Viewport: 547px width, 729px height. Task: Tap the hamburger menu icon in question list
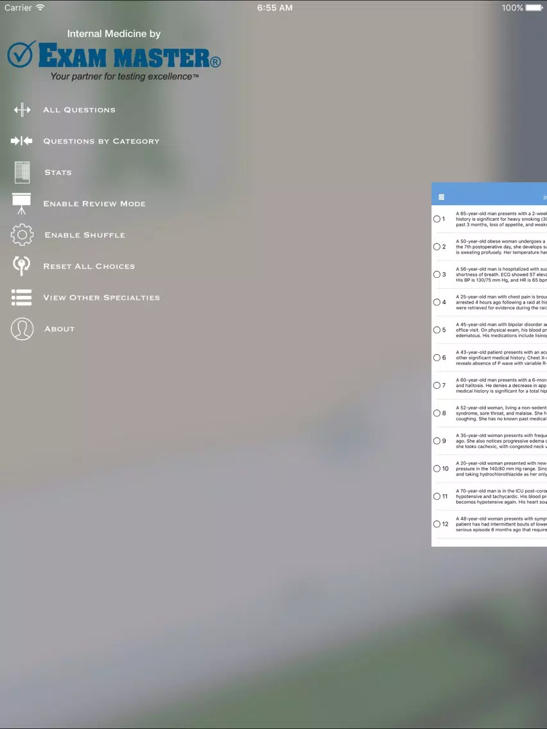point(442,197)
